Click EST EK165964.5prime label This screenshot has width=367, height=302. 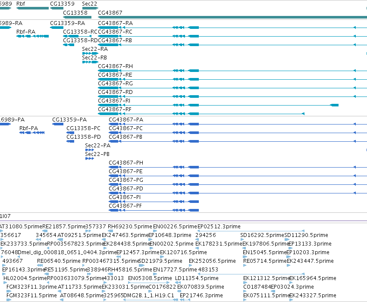click(x=313, y=278)
